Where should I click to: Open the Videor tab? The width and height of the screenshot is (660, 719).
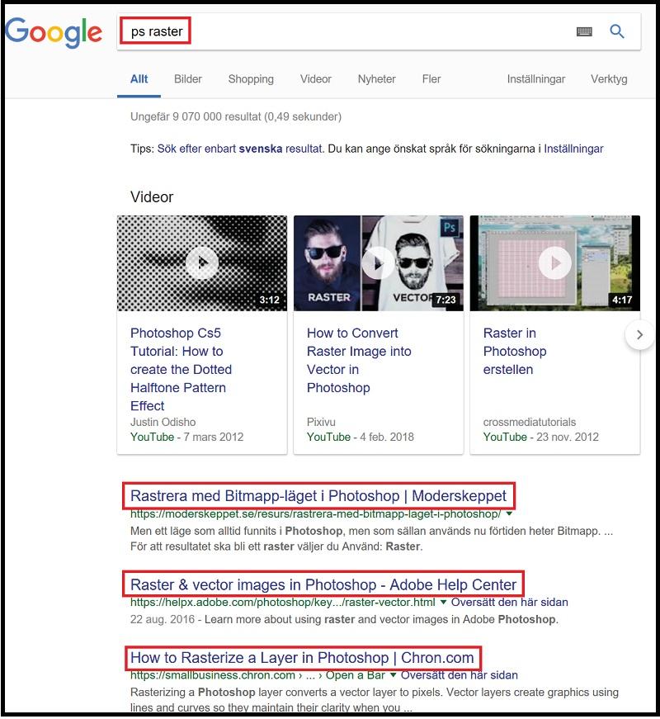[316, 79]
